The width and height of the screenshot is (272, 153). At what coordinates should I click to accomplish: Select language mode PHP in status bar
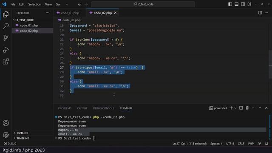(x=251, y=144)
